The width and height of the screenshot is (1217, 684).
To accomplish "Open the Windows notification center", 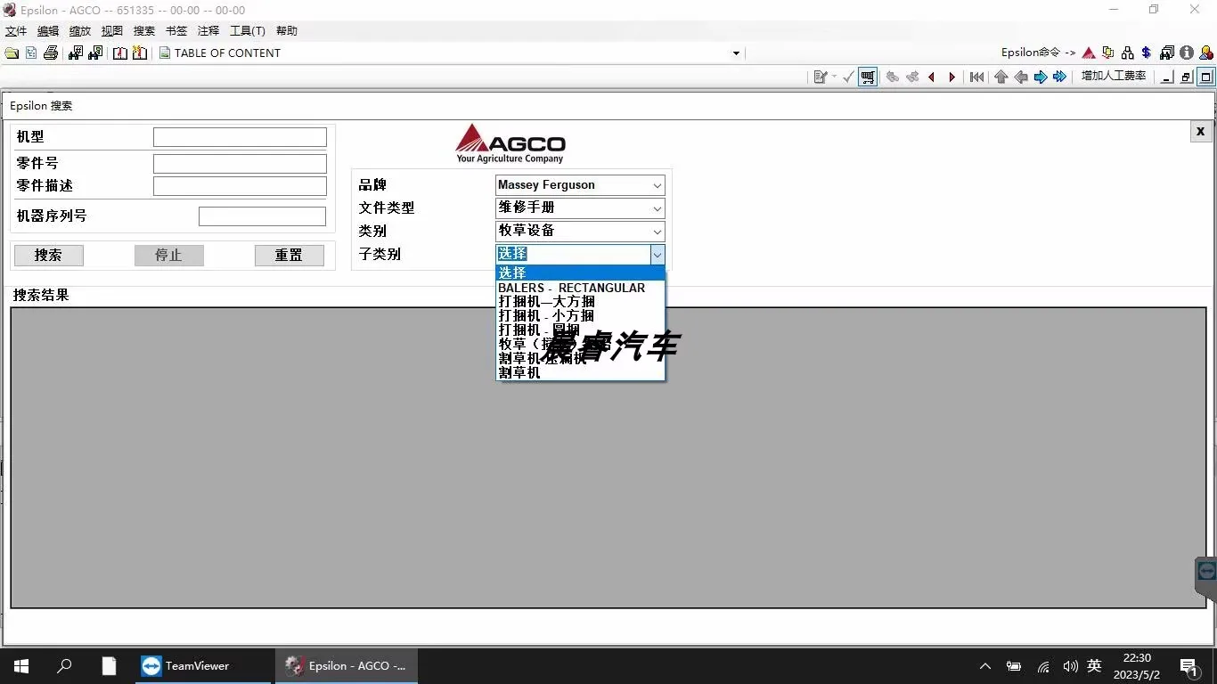I will tap(1188, 666).
